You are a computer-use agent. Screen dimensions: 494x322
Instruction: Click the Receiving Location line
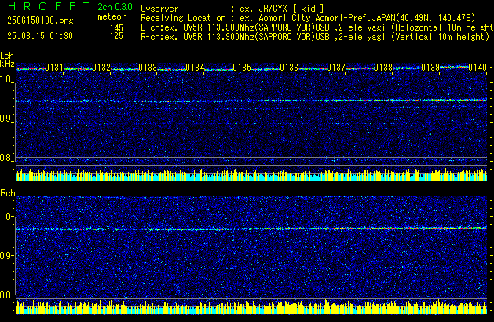click(308, 18)
